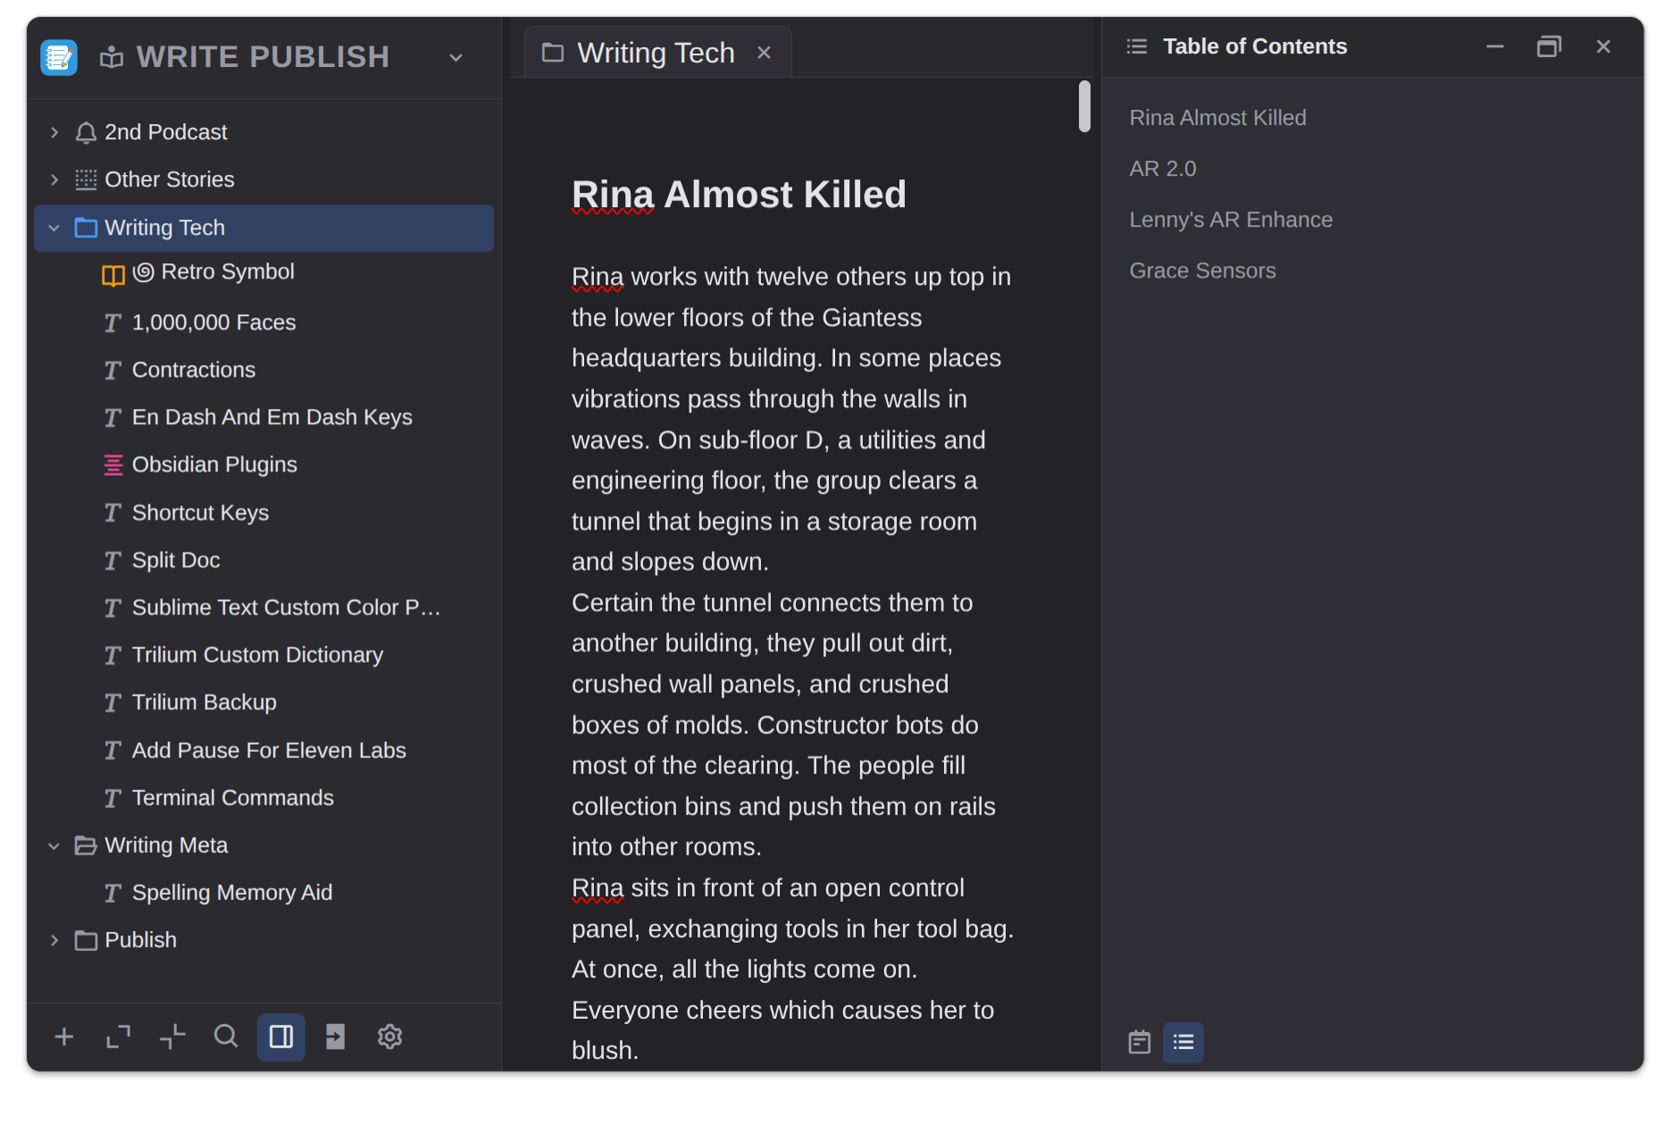
Task: Open the 1,000,000 Faces note
Action: pos(214,322)
